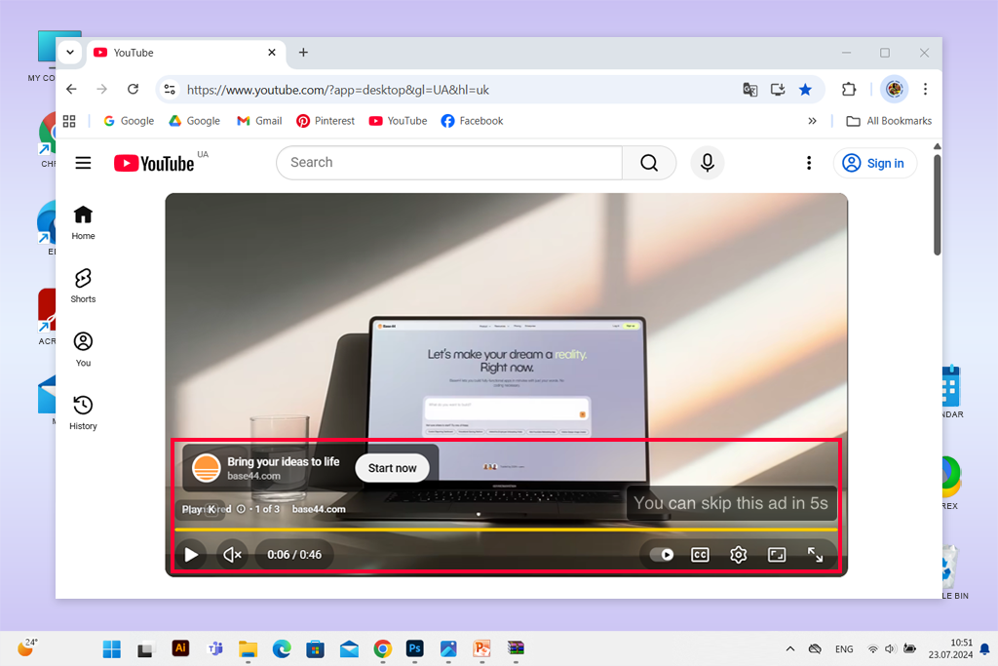Click the search magnifier button
Image resolution: width=998 pixels, height=666 pixels.
click(648, 163)
